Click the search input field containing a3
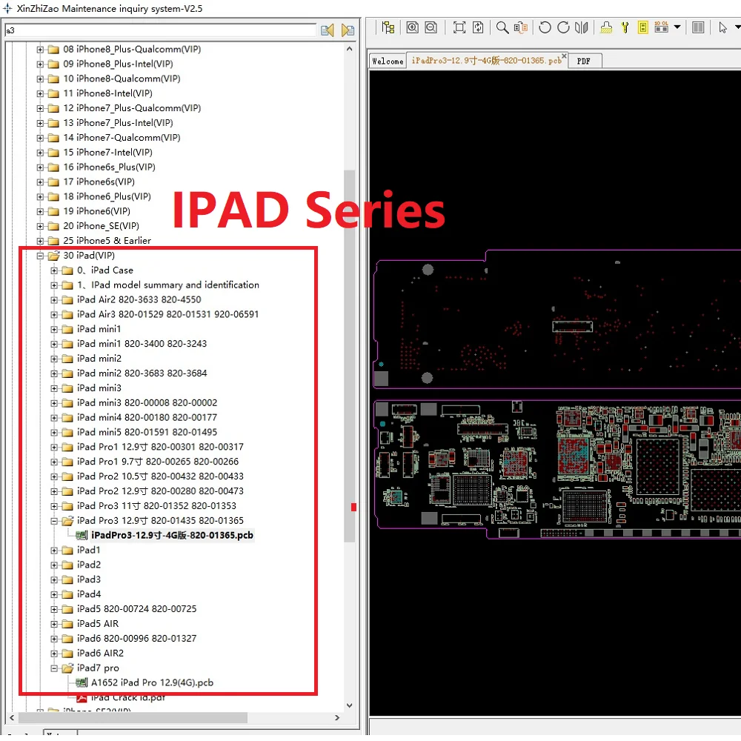The height and width of the screenshot is (741, 741). pos(160,30)
